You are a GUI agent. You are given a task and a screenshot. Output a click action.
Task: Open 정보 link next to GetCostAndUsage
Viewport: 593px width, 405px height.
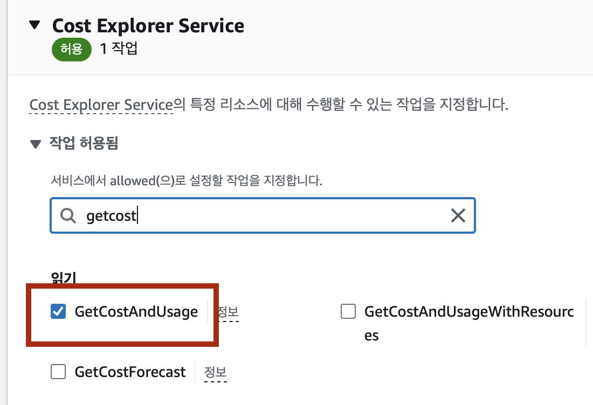[x=229, y=312]
